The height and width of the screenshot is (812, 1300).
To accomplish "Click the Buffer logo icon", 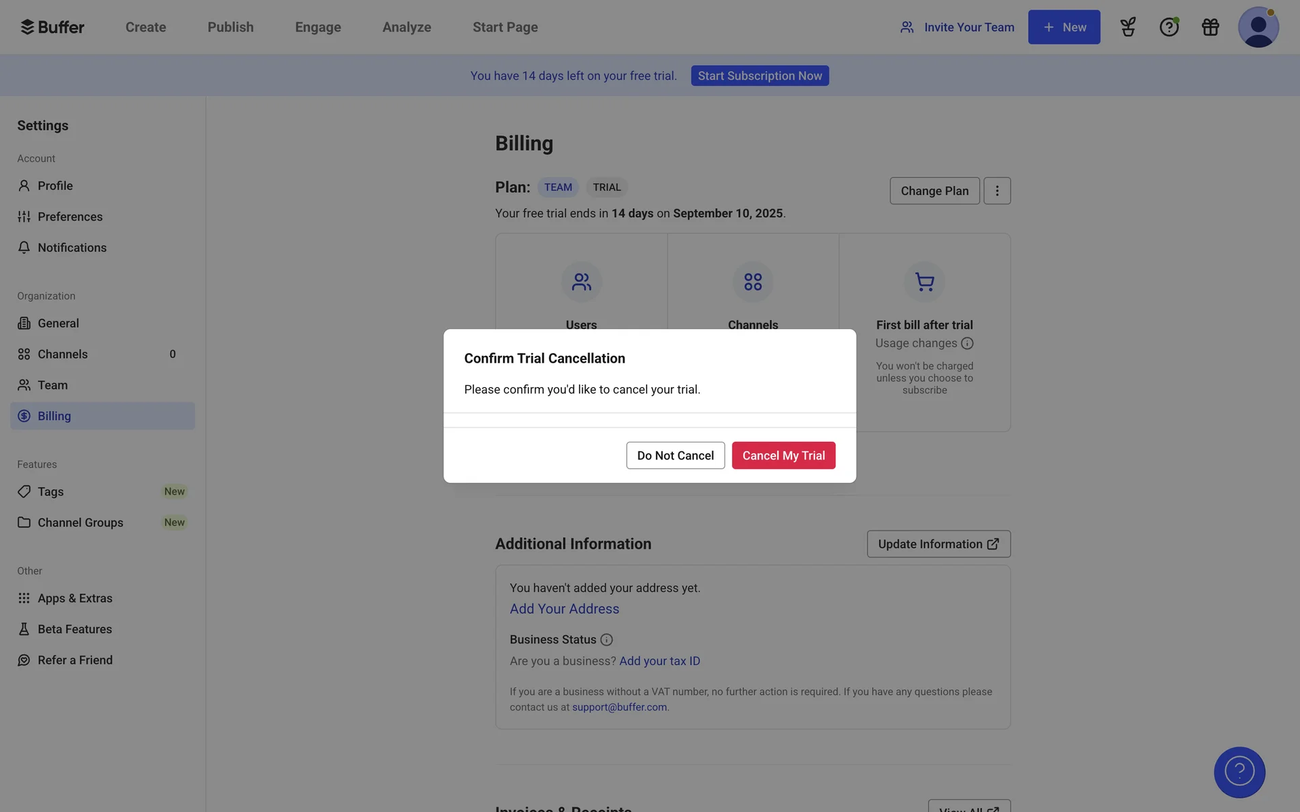I will (x=27, y=27).
